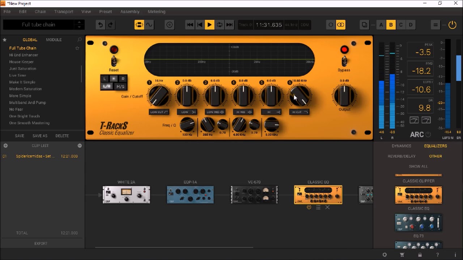Show favorite presets with the star icon
The image size is (463, 260).
5,40
